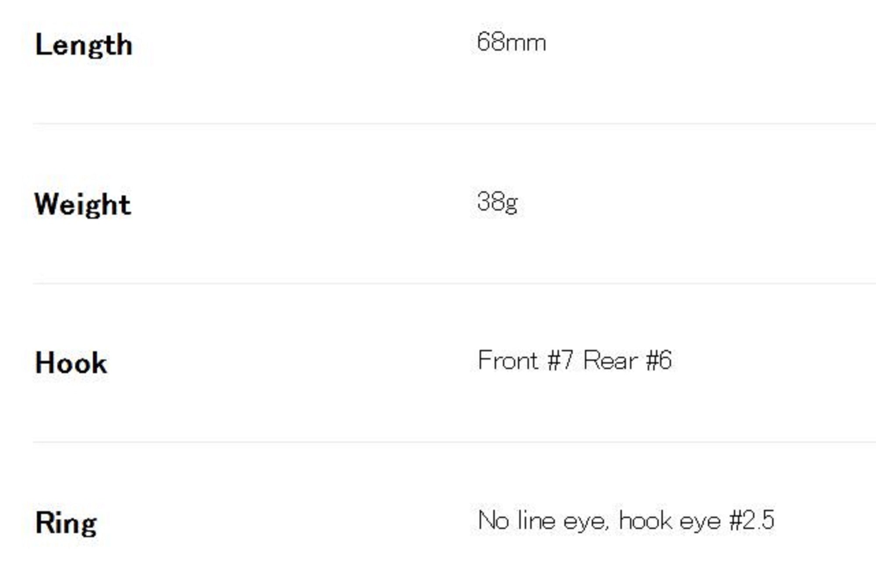Click the Ring row label
The width and height of the screenshot is (876, 585).
pyautogui.click(x=66, y=523)
